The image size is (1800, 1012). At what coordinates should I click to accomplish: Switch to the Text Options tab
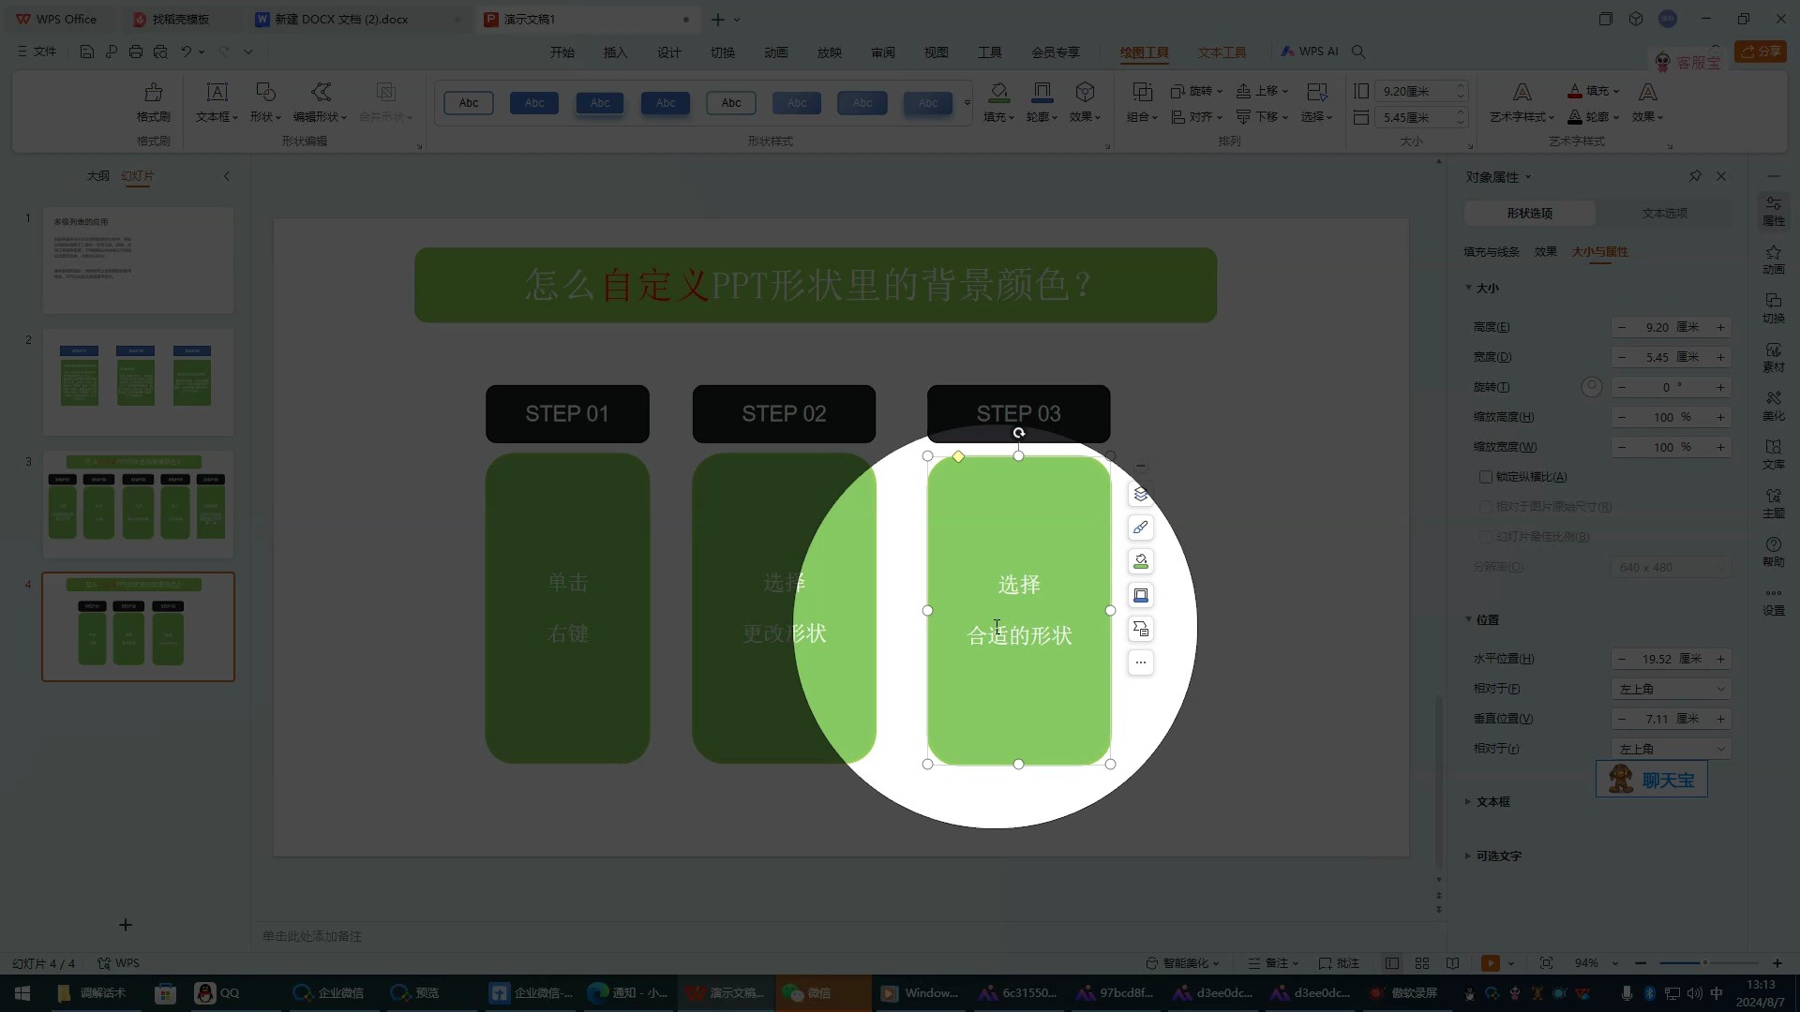click(1664, 214)
